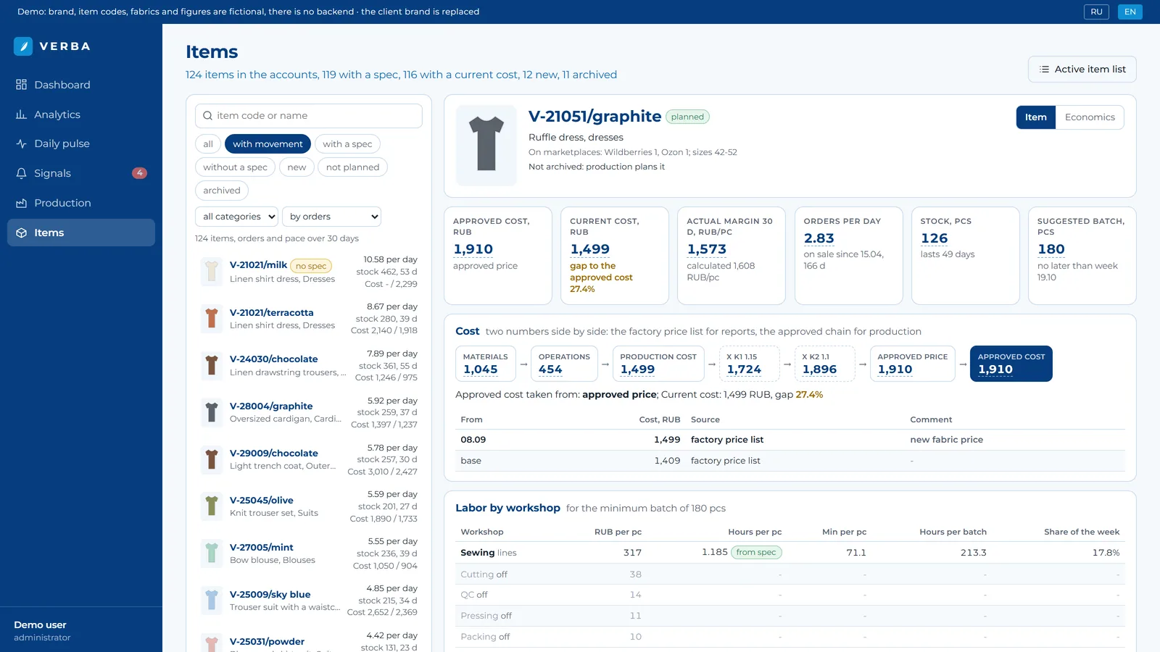
Task: Switch language to EN
Action: point(1130,12)
